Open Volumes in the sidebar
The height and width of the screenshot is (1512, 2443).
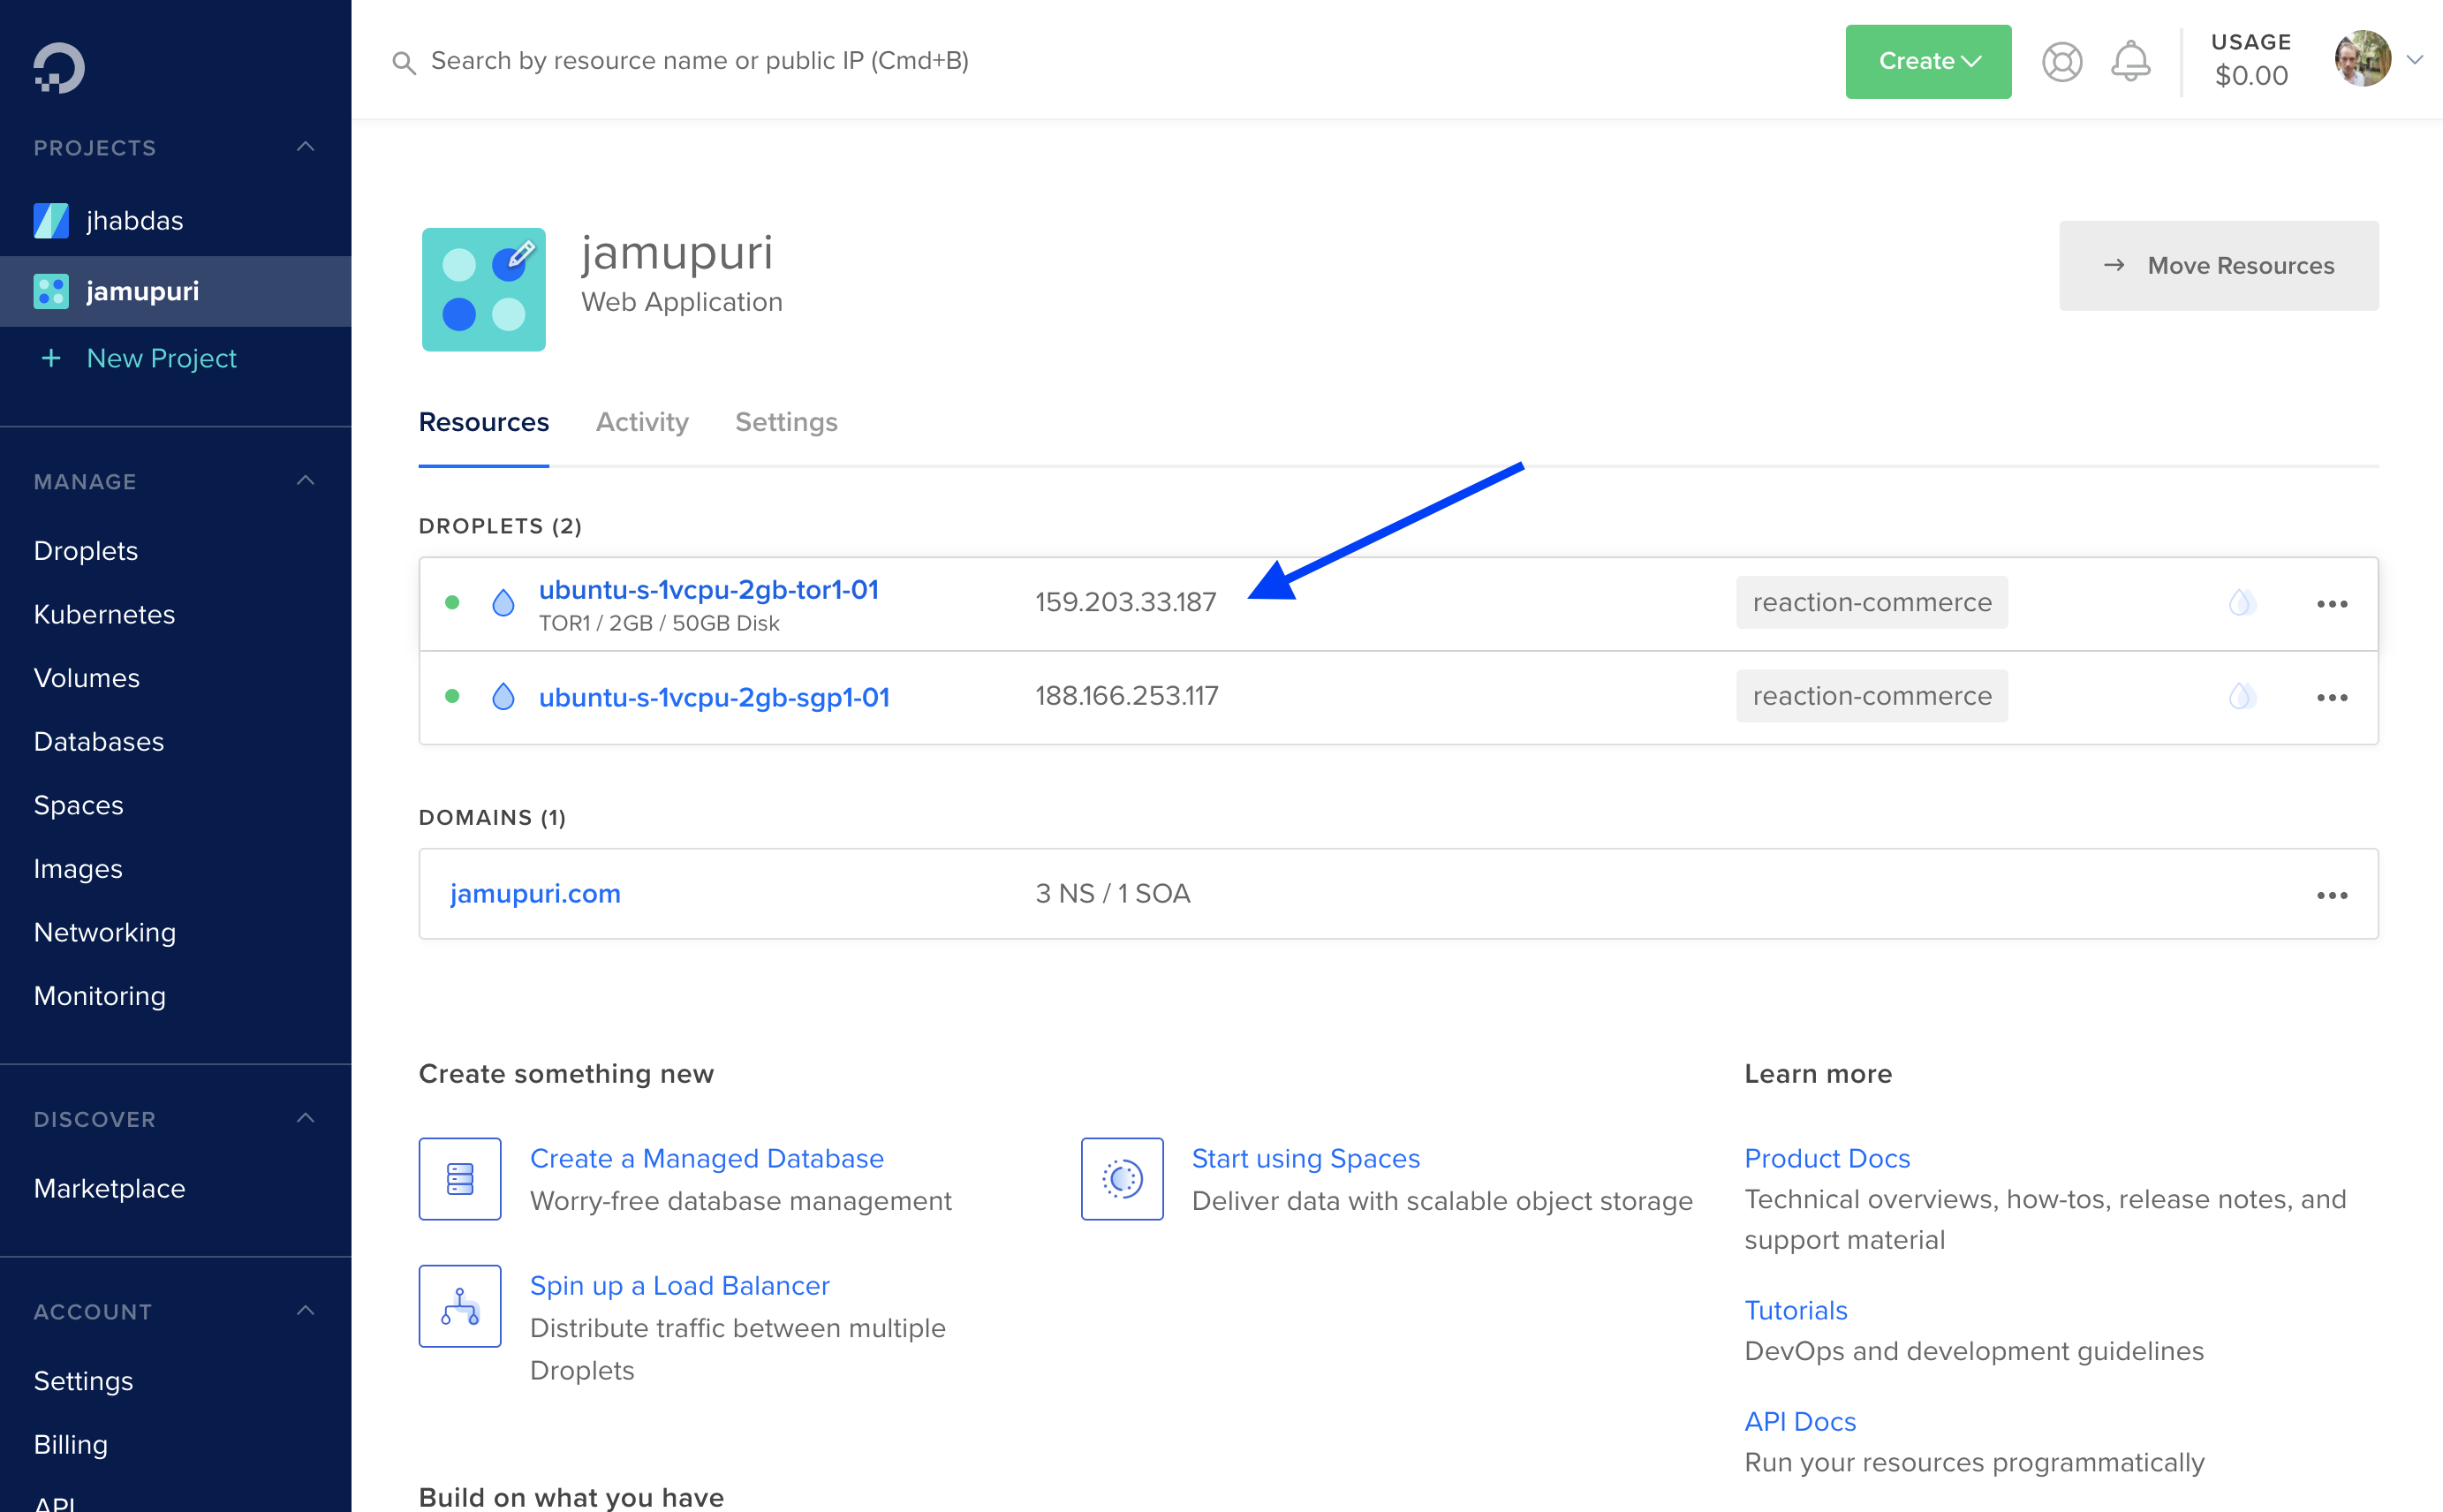point(87,679)
